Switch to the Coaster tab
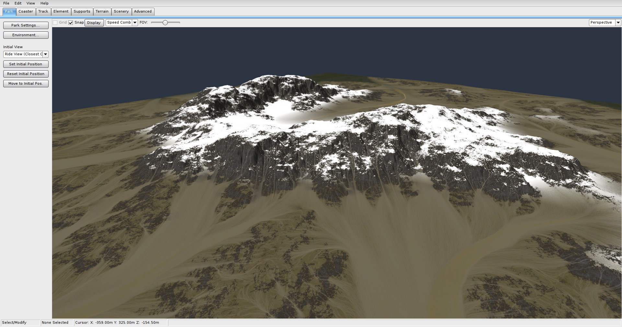 26,11
